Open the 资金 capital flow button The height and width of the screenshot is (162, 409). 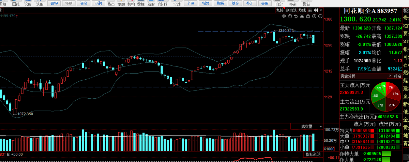click(84, 3)
